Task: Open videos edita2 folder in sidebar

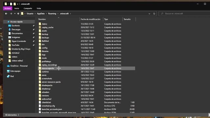Action: (17, 61)
